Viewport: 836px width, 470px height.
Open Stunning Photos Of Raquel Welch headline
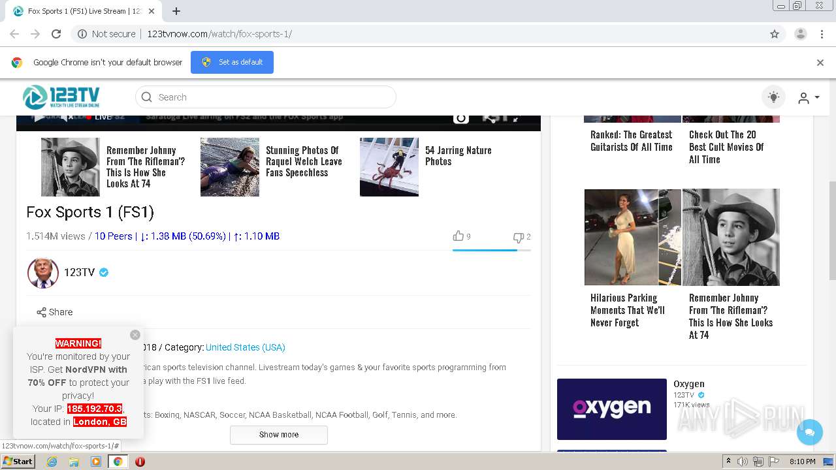[304, 161]
